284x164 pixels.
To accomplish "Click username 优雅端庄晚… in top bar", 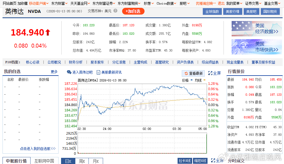I will pos(206,3).
